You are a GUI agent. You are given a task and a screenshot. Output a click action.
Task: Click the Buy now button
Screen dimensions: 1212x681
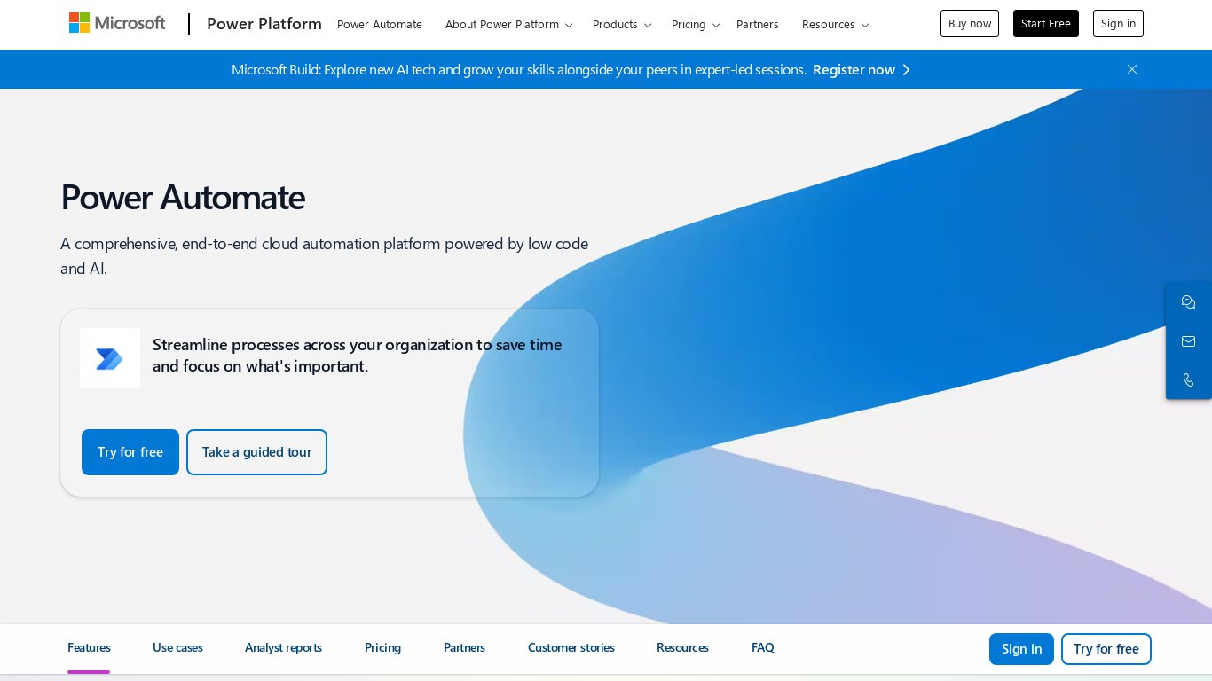click(x=970, y=24)
